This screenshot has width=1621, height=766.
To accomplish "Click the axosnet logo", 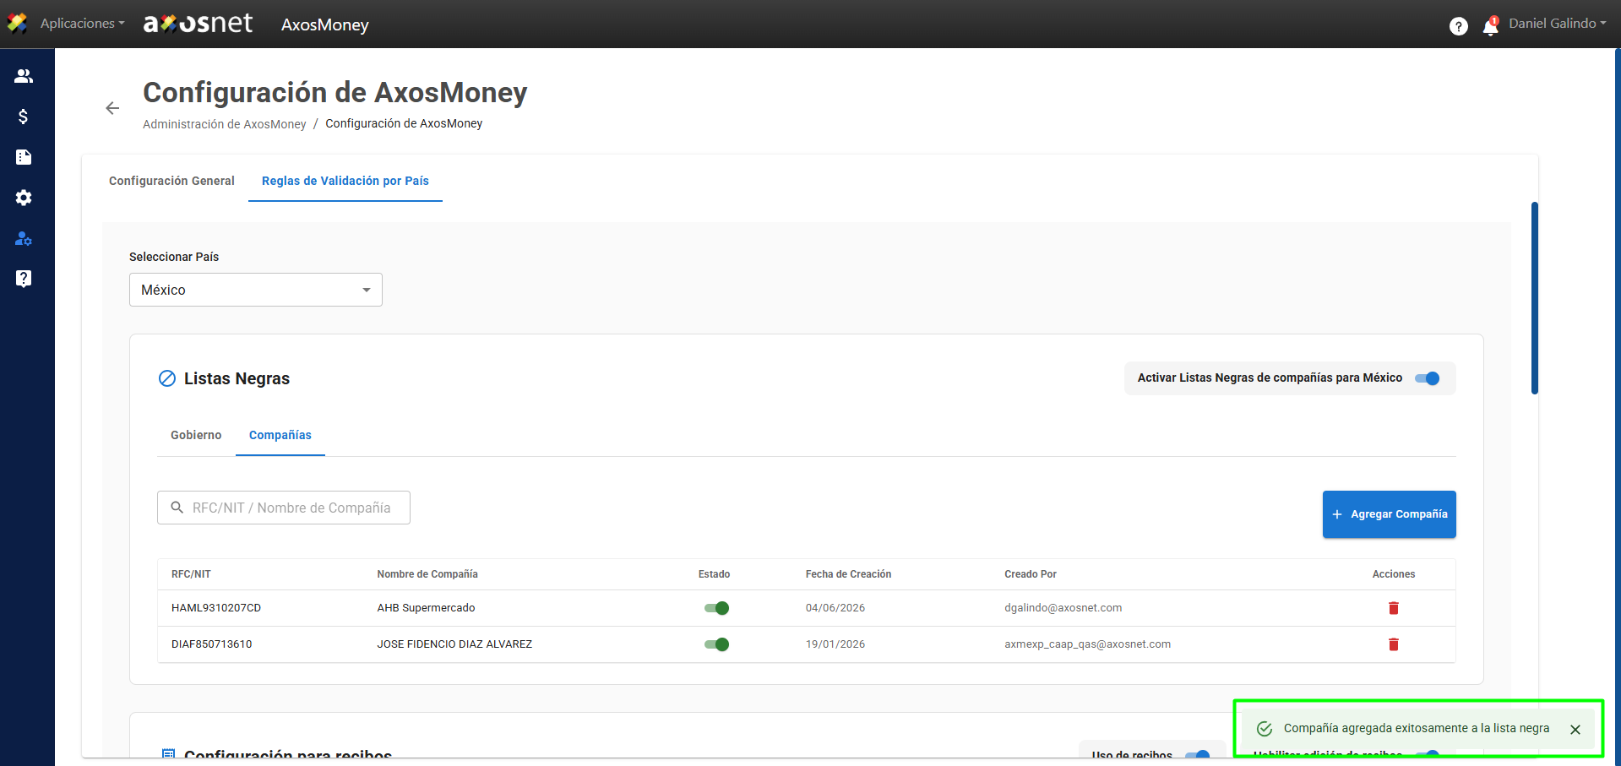I will coord(198,24).
